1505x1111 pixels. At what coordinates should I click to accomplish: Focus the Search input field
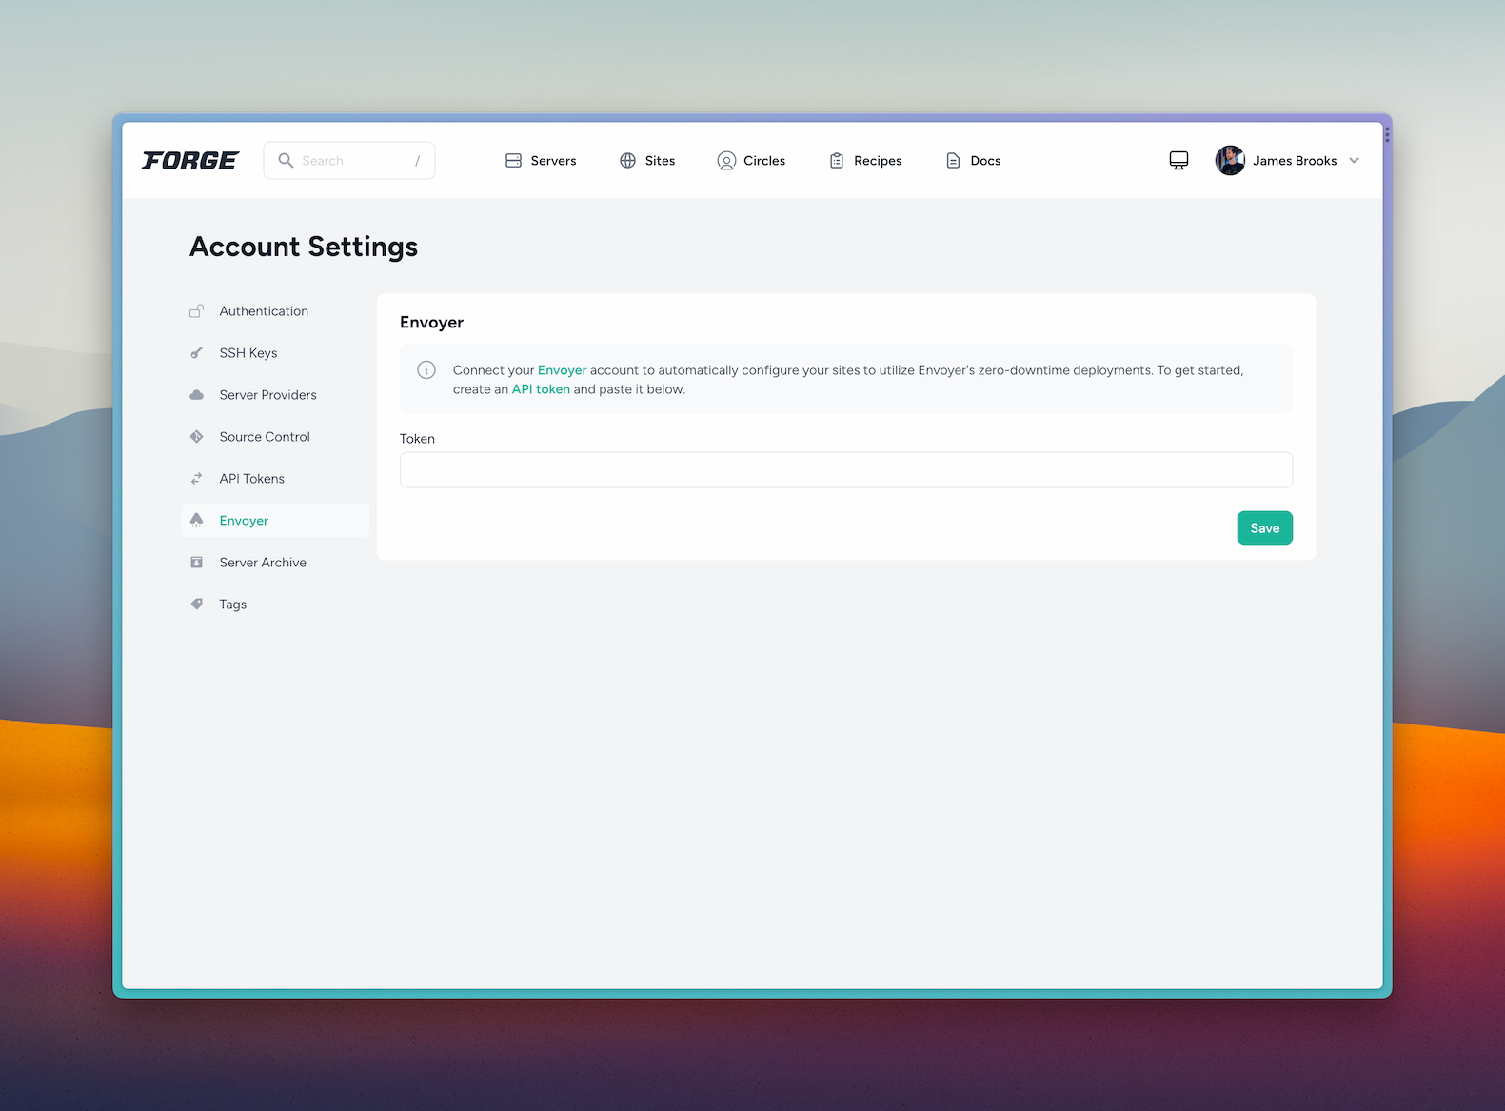point(349,160)
